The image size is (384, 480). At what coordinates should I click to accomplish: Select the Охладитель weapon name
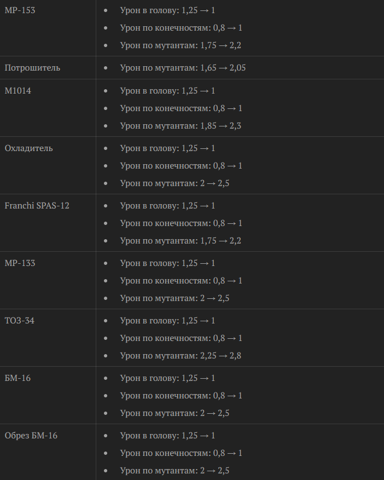[28, 148]
